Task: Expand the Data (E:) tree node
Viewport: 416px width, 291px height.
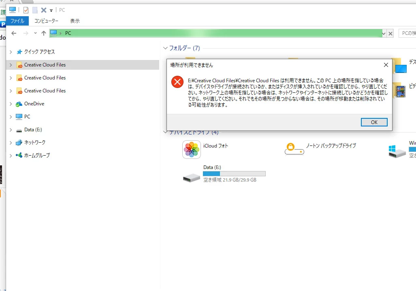Action: pyautogui.click(x=11, y=130)
